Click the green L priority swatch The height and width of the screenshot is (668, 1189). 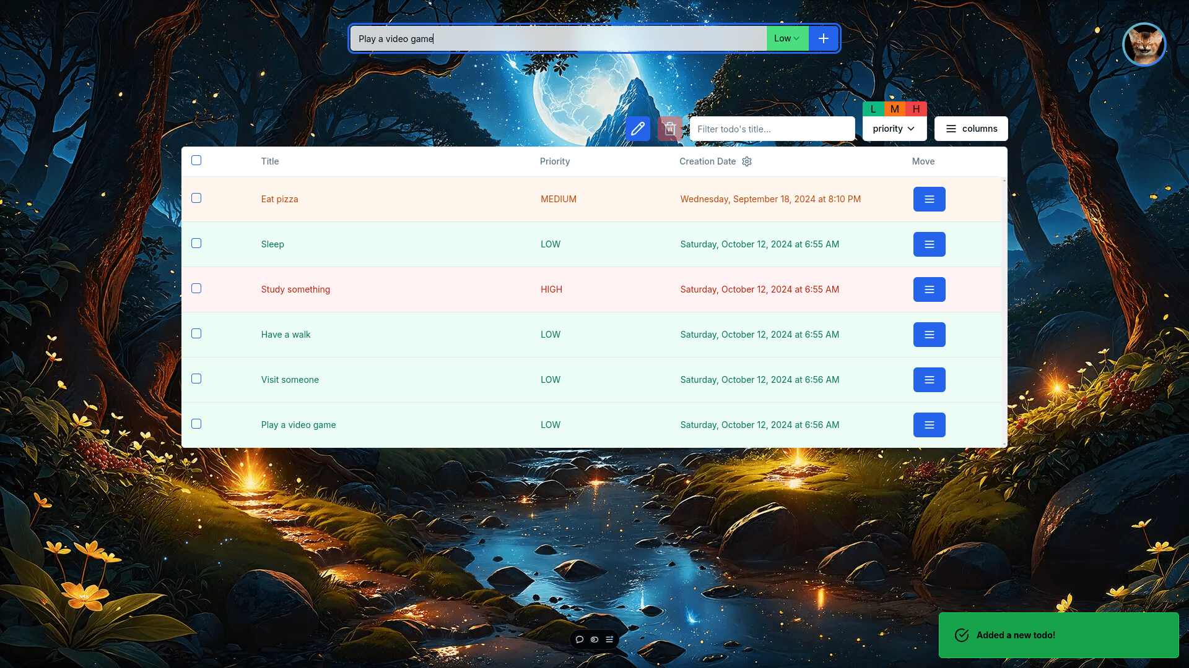click(x=873, y=109)
